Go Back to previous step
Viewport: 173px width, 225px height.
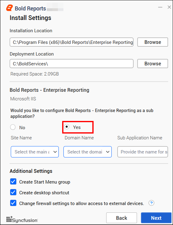[122, 218]
